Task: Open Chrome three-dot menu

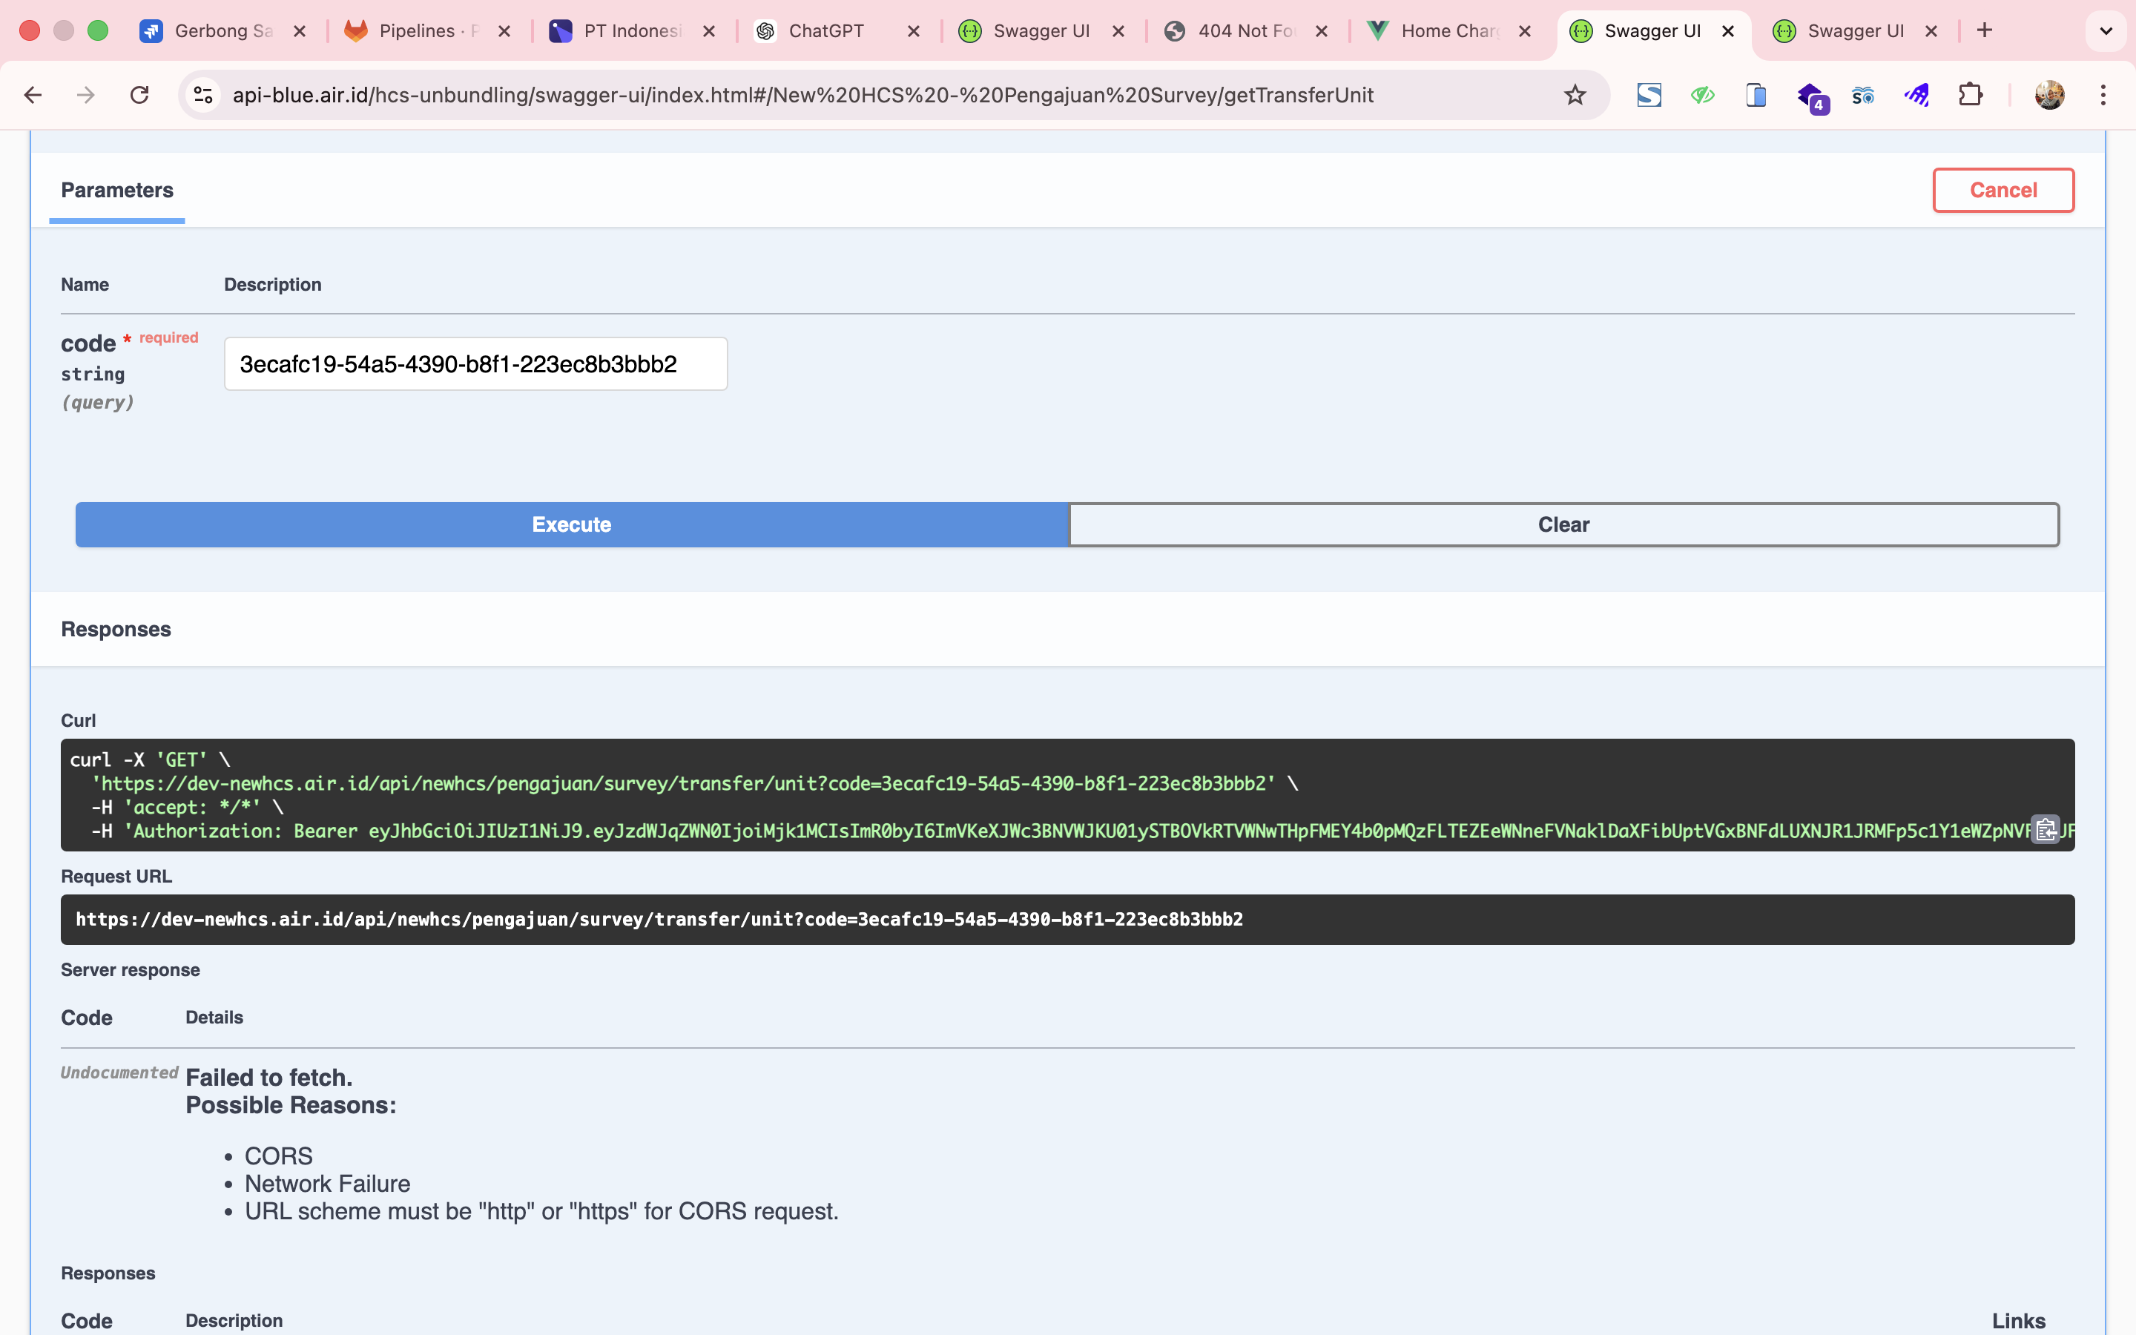Action: click(2103, 96)
